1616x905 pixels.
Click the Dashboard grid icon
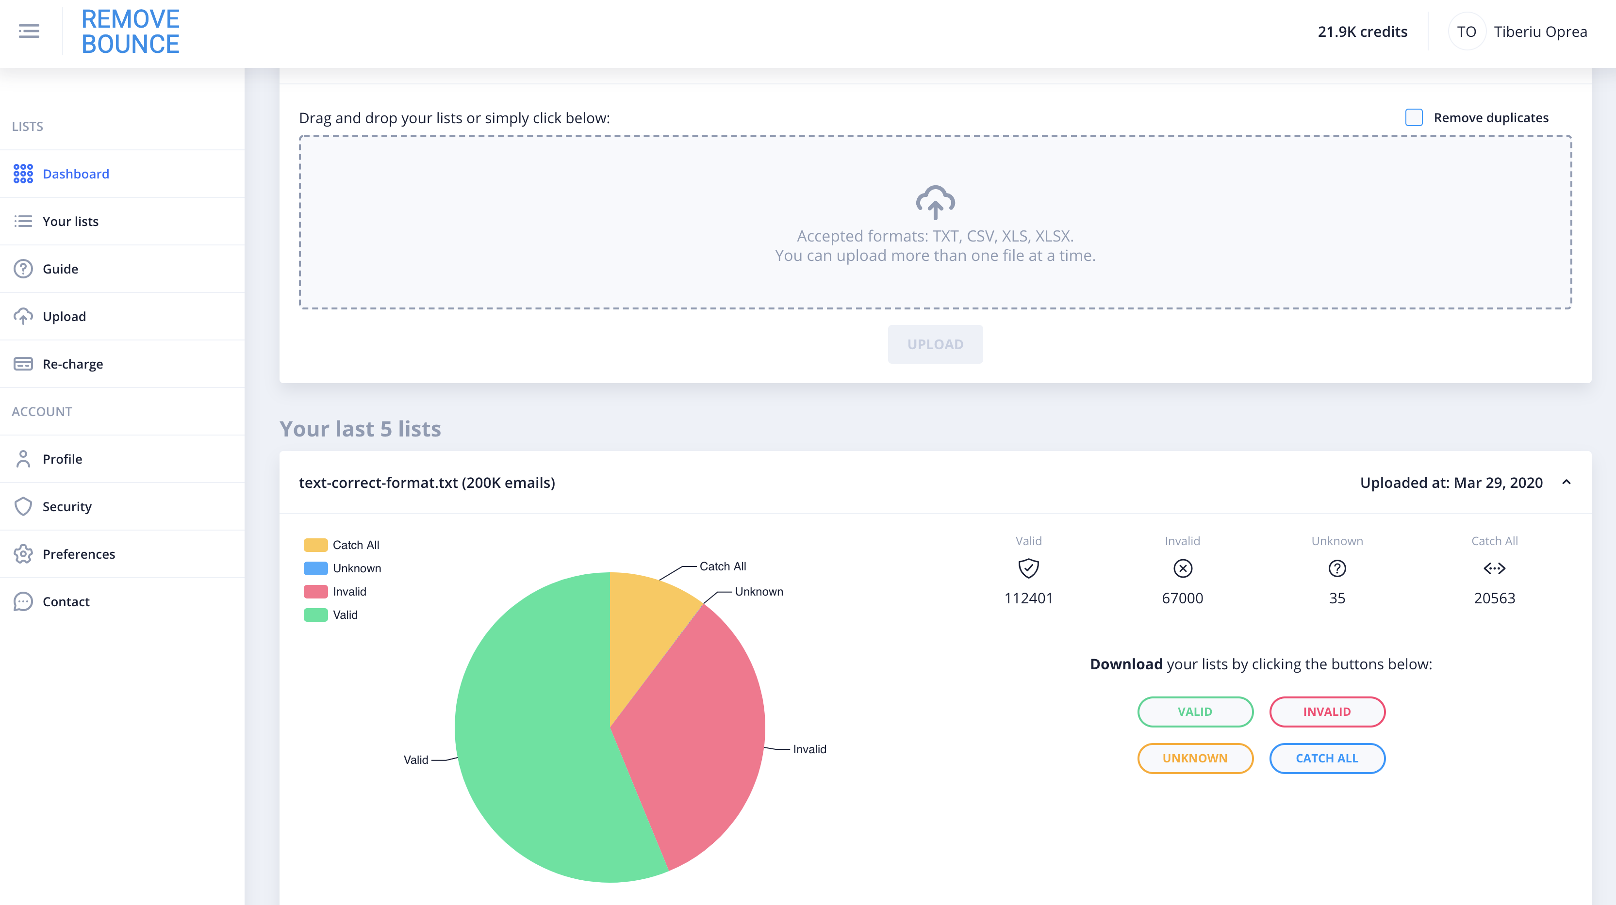23,174
